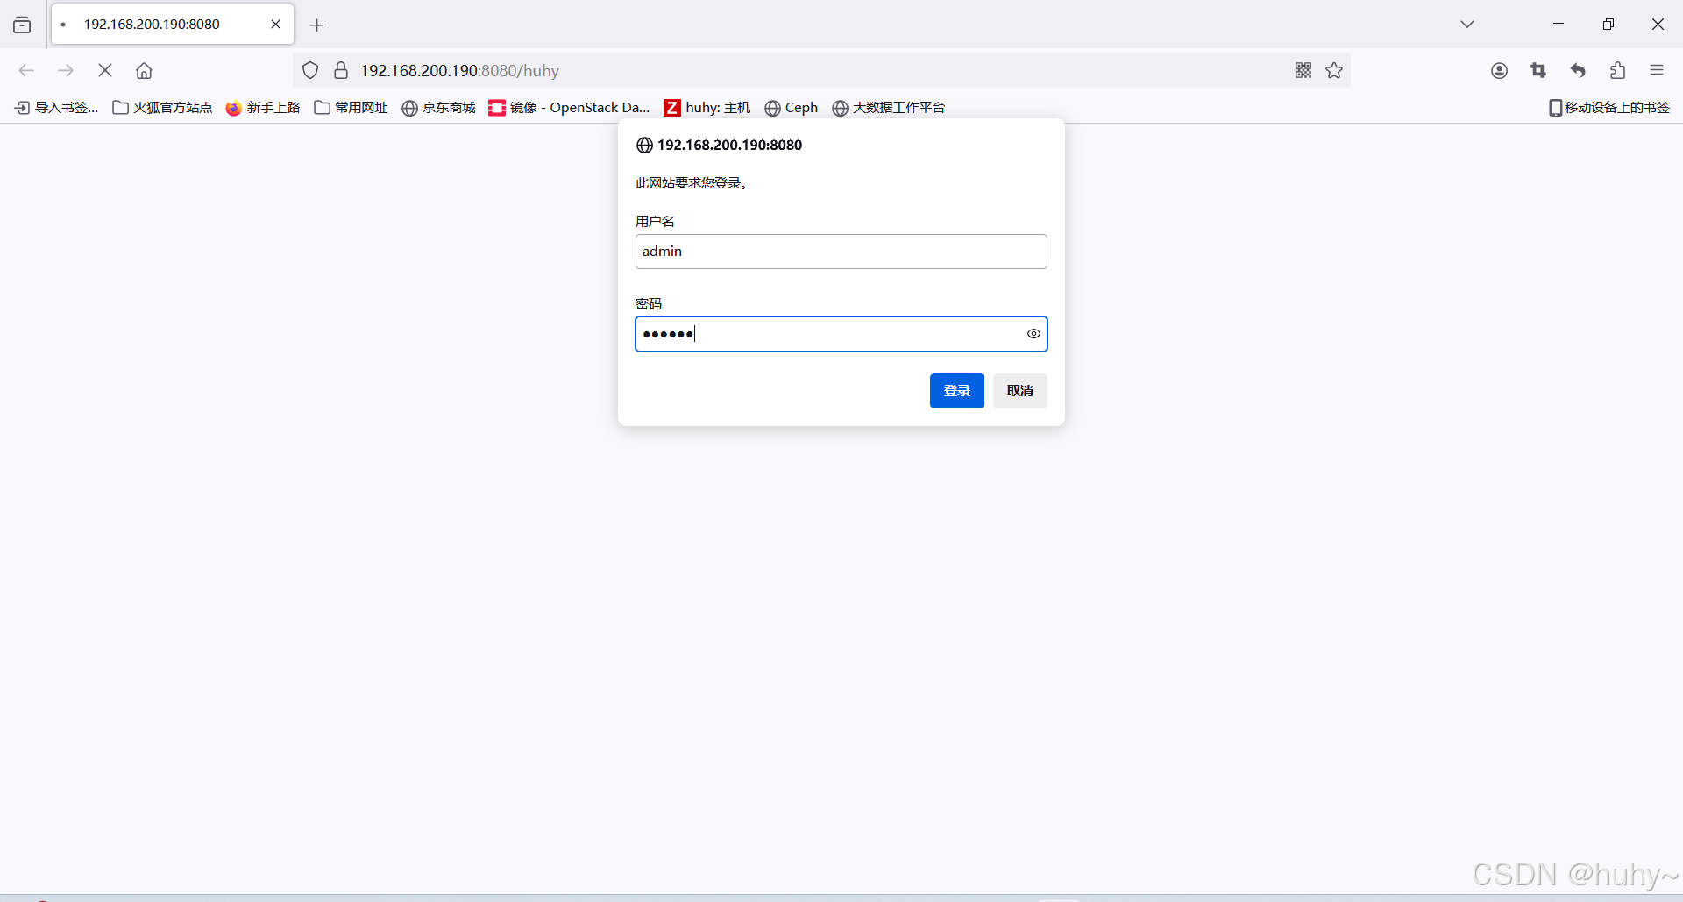Minimize the Firefox window
The height and width of the screenshot is (902, 1683).
pos(1559,25)
